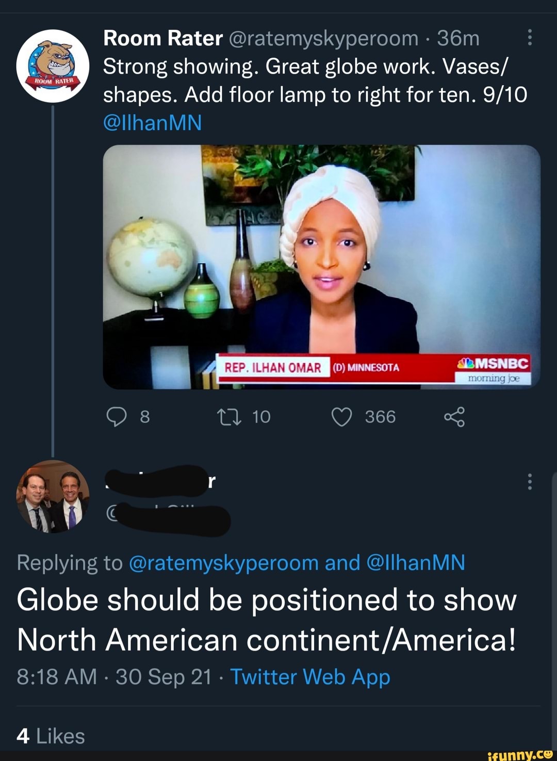The image size is (557, 761).
Task: Click the 36m tweet timestamp
Action: pyautogui.click(x=458, y=38)
